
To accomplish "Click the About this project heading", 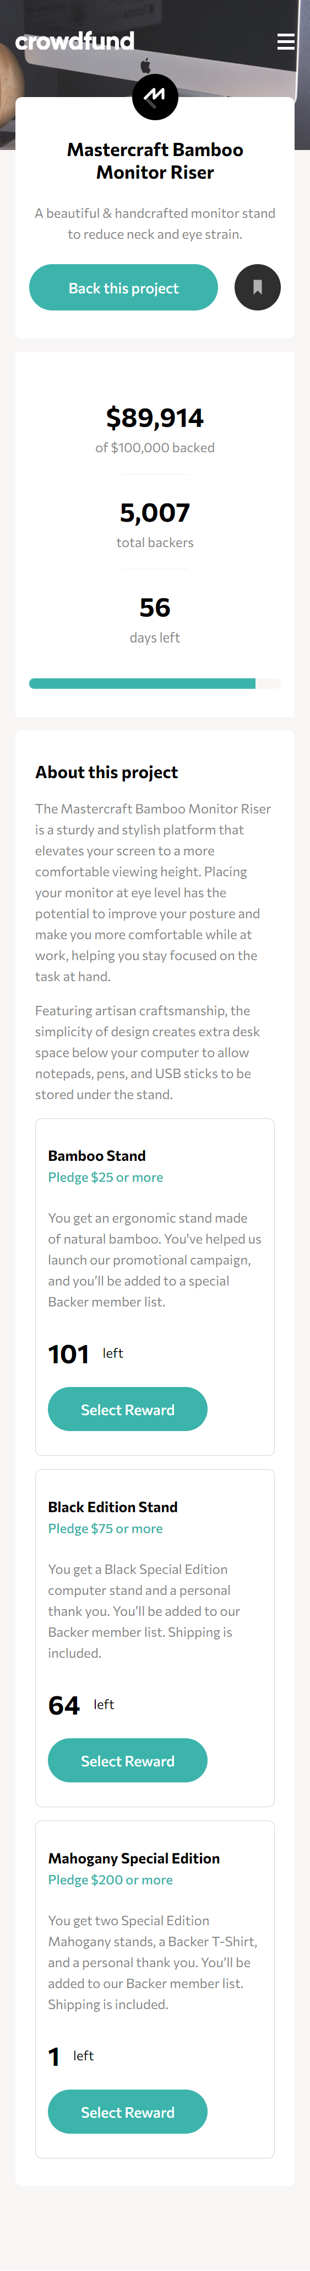I will pos(107,772).
